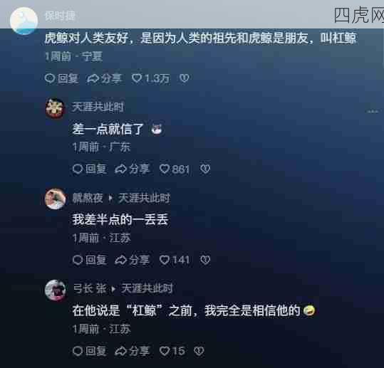The height and width of the screenshot is (368, 384).
Task: Dislike the top comment about 虎鲸
Action: pyautogui.click(x=184, y=78)
